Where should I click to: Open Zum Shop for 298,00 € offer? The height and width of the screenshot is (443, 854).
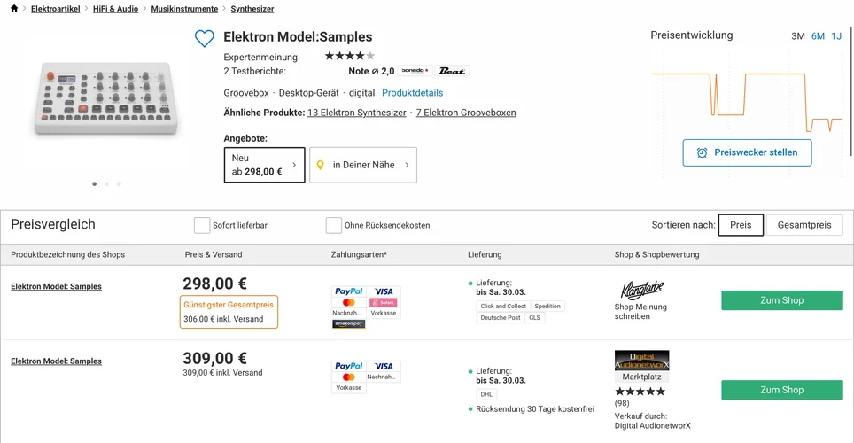point(781,300)
